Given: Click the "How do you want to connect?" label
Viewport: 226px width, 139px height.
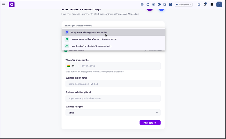Looking at the screenshot, I should tap(78, 26).
